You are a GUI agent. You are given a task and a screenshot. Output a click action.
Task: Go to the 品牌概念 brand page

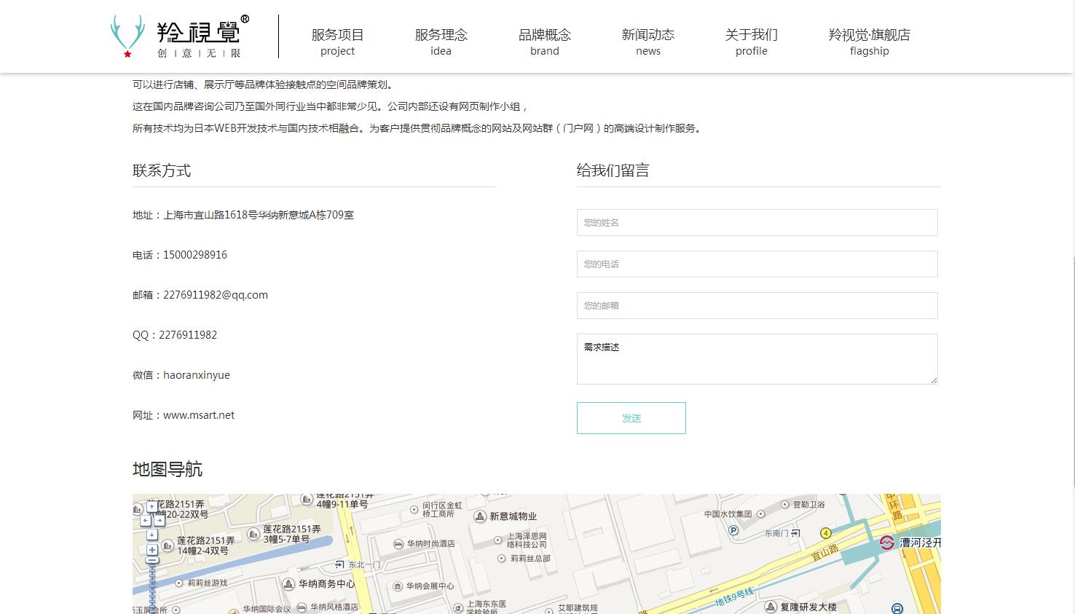[x=544, y=42]
